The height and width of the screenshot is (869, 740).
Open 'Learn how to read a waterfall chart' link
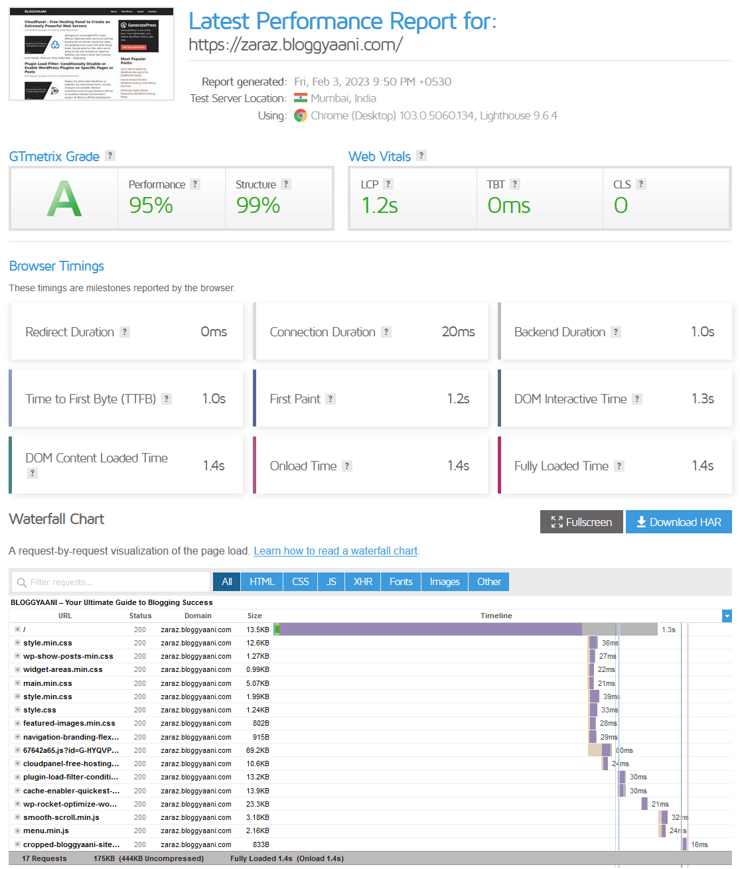click(x=336, y=551)
